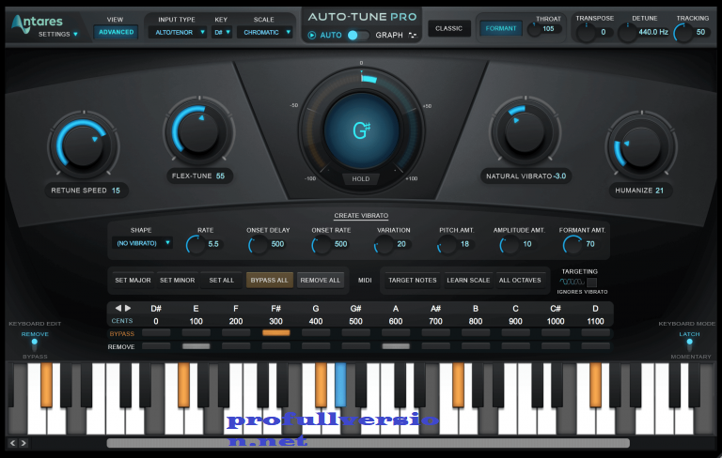Click the Pitch Amt knob
The width and height of the screenshot is (722, 458).
click(447, 245)
